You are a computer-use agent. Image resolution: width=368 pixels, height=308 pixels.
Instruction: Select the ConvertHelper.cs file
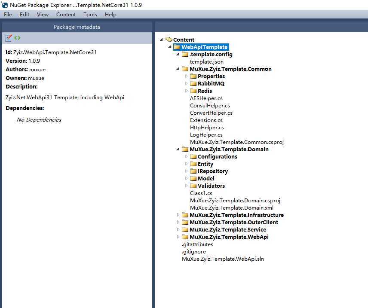(x=211, y=113)
